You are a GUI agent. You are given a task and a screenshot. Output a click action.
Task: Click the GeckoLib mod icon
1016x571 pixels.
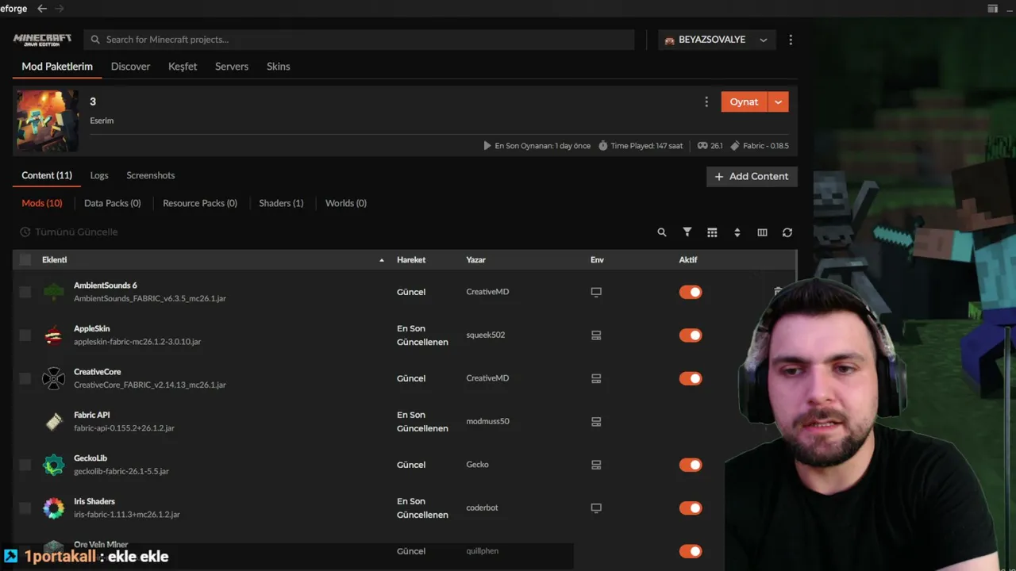tap(53, 465)
